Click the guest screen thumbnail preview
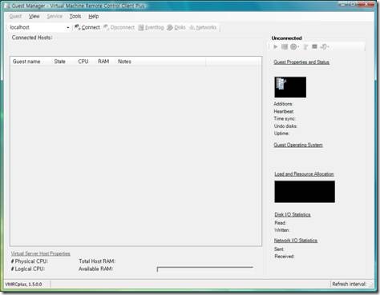Viewport: 380px width, 295px height. pyautogui.click(x=290, y=87)
